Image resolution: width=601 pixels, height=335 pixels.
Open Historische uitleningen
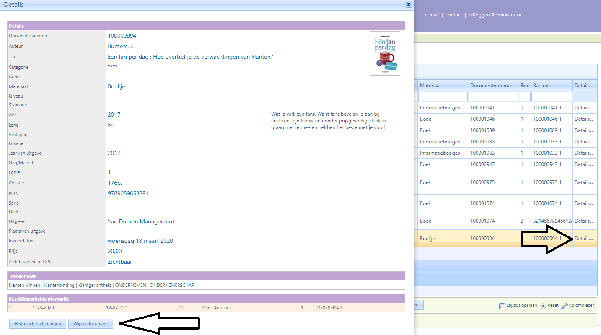coord(38,324)
